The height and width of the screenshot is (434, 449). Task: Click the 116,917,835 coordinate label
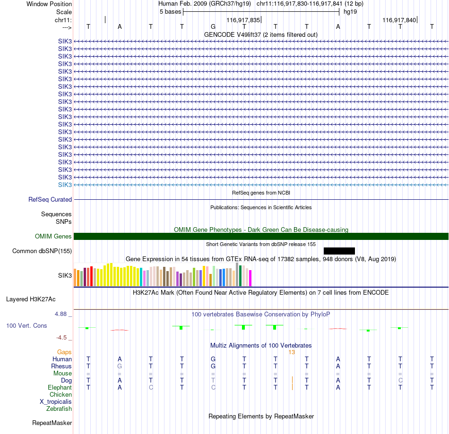tap(243, 20)
